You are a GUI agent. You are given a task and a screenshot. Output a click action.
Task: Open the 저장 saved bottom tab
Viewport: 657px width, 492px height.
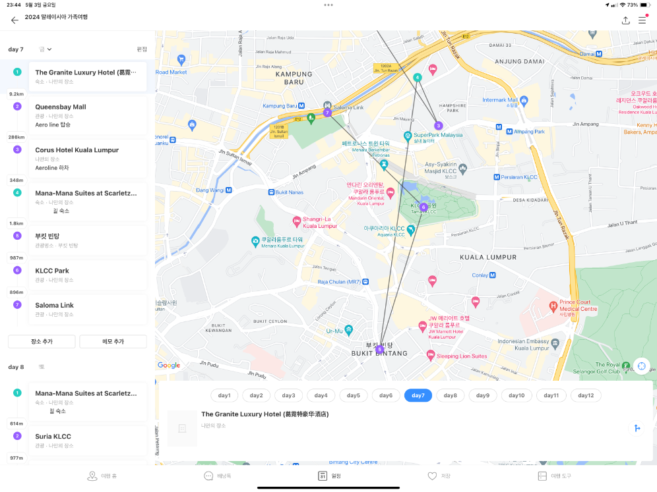(x=439, y=476)
